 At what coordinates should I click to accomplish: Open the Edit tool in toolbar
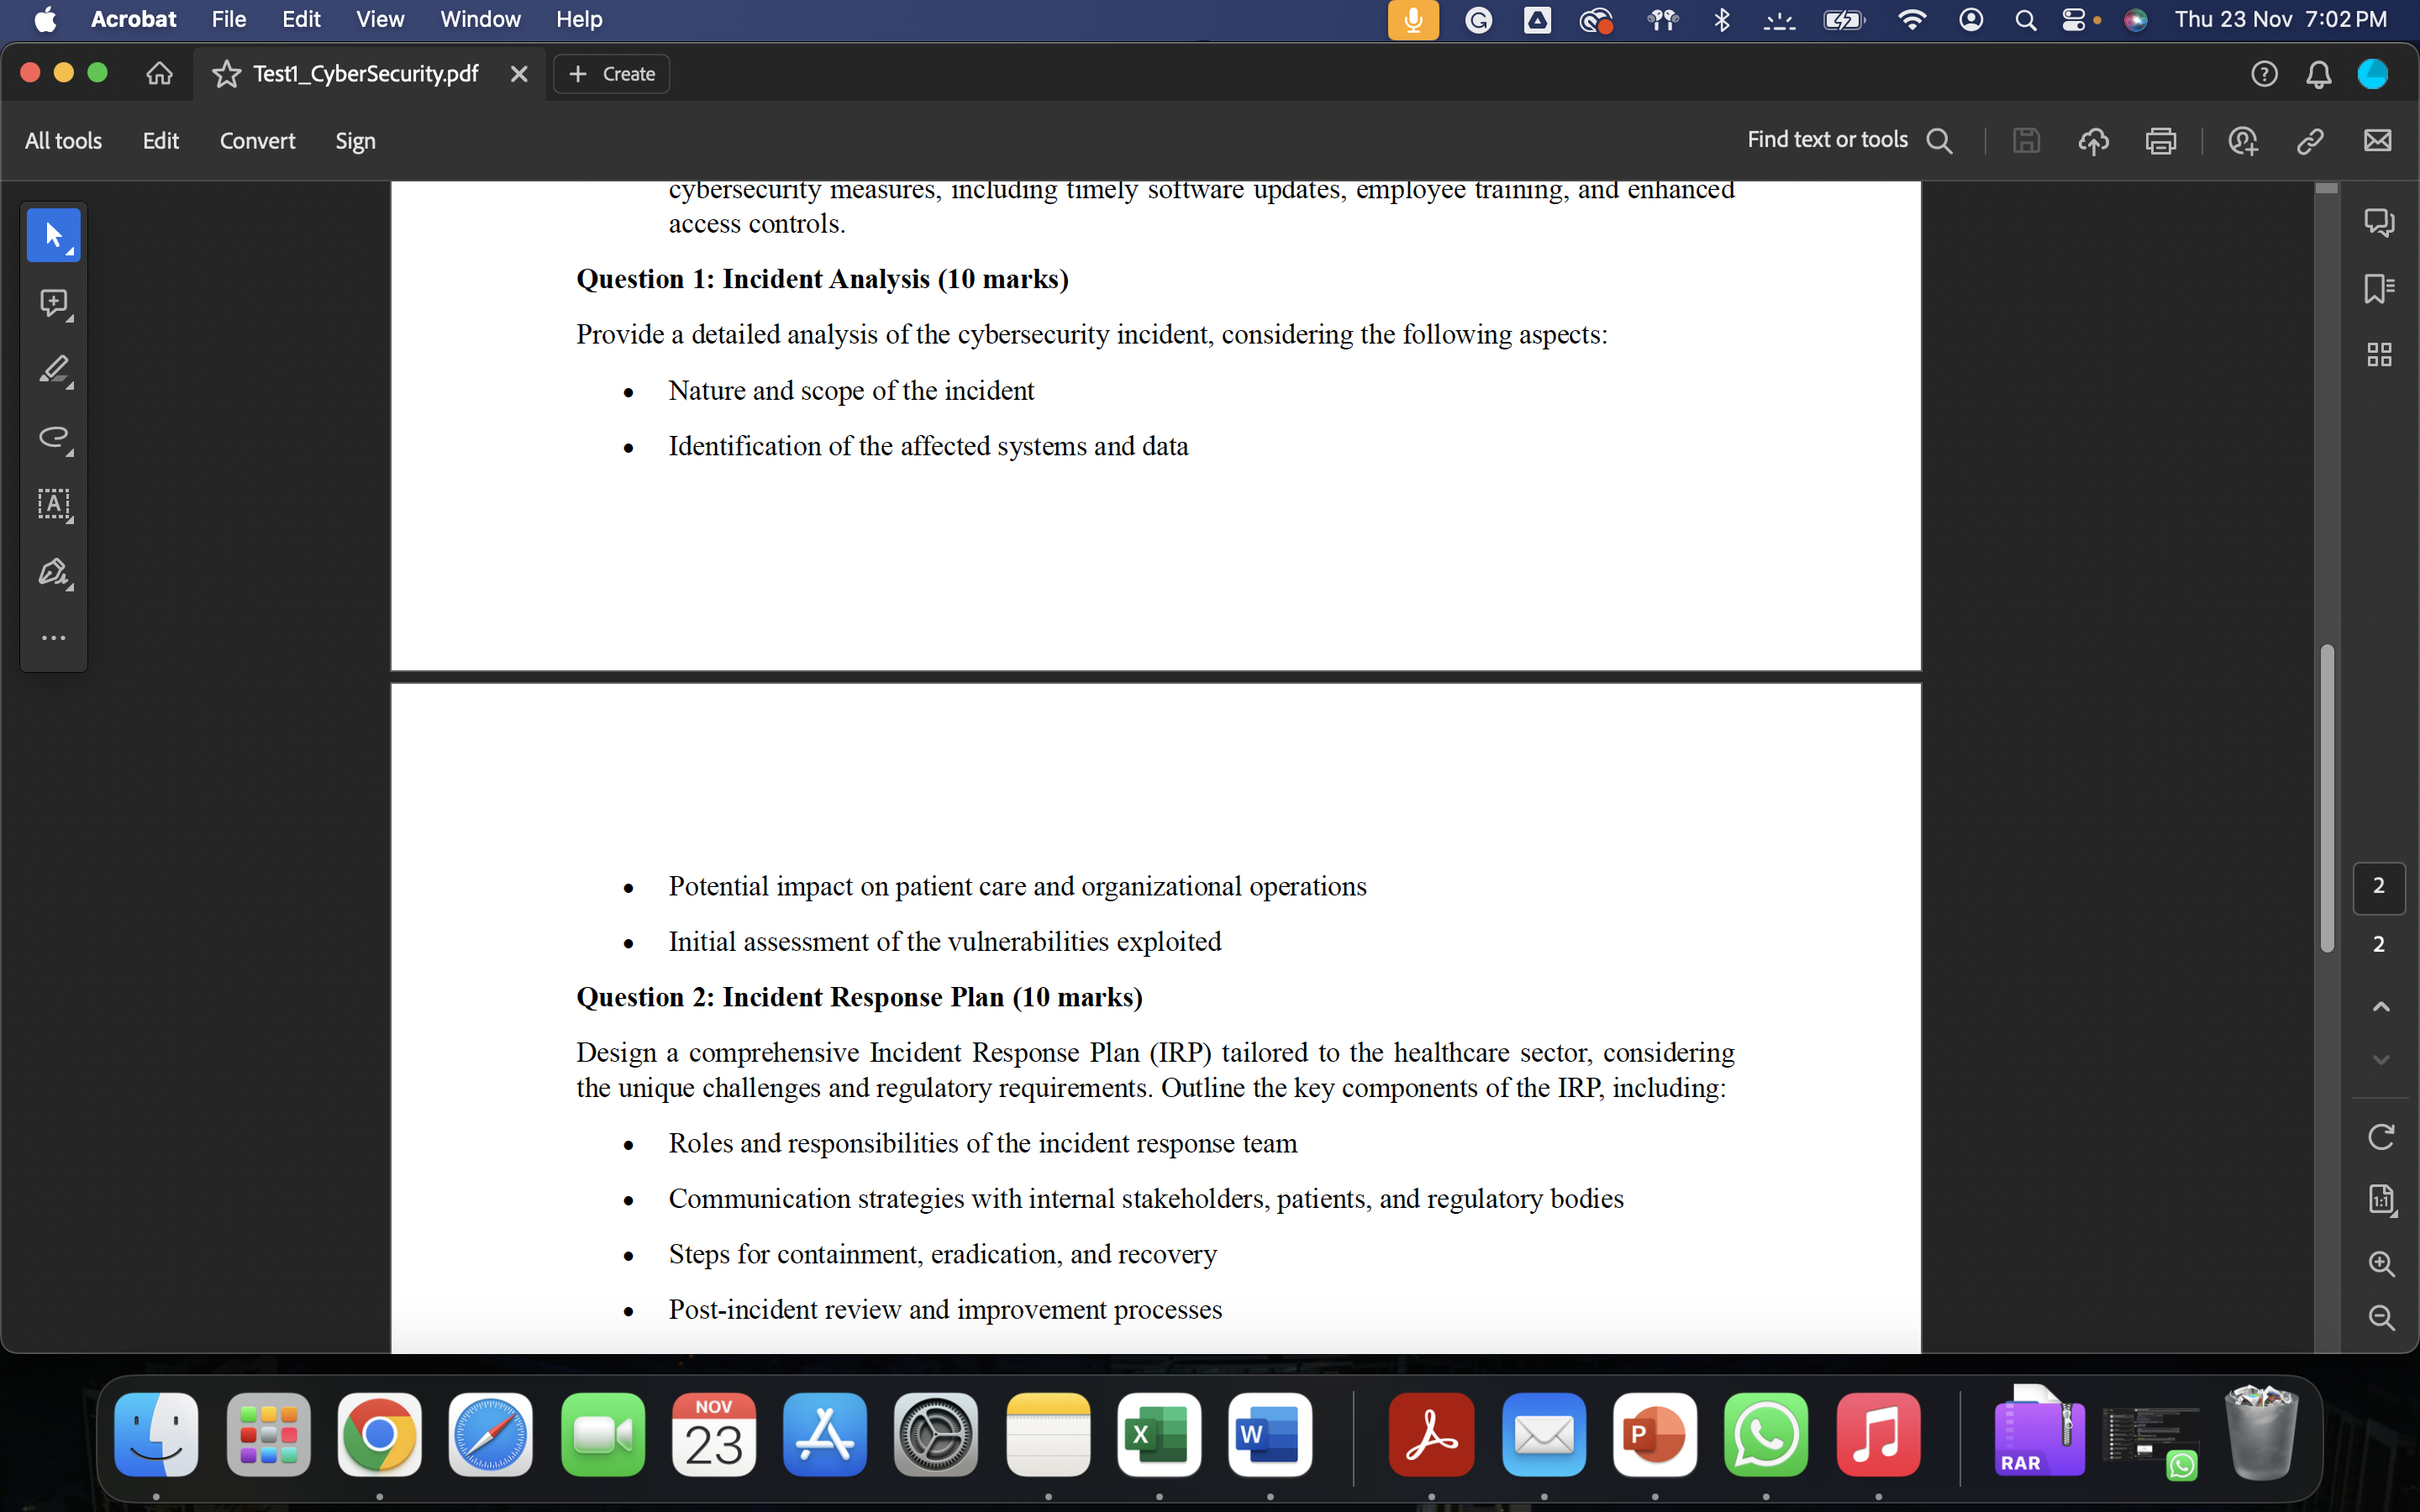tap(160, 141)
